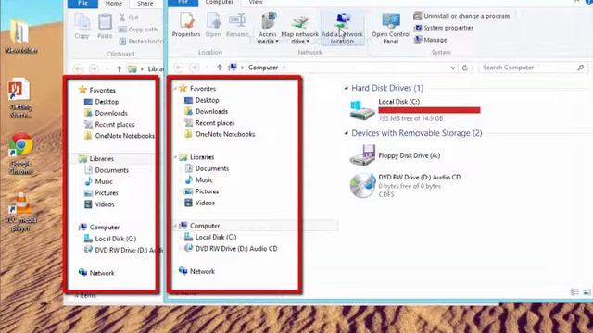593x333 pixels.
Task: Select Floppy Disk Drive (A:)
Action: point(396,155)
